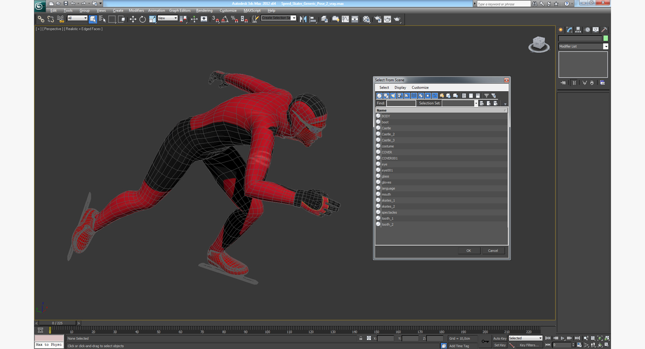Screen dimensions: 645x349
Task: Open Motion tab in command panel
Action: (587, 30)
